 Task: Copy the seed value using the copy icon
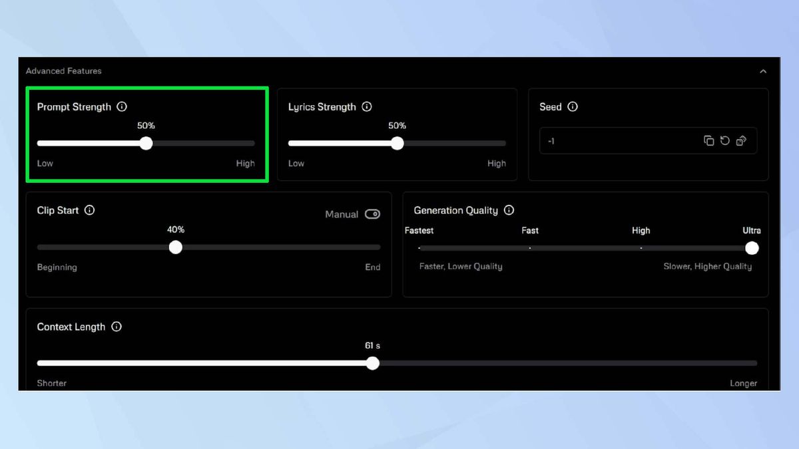pyautogui.click(x=709, y=140)
